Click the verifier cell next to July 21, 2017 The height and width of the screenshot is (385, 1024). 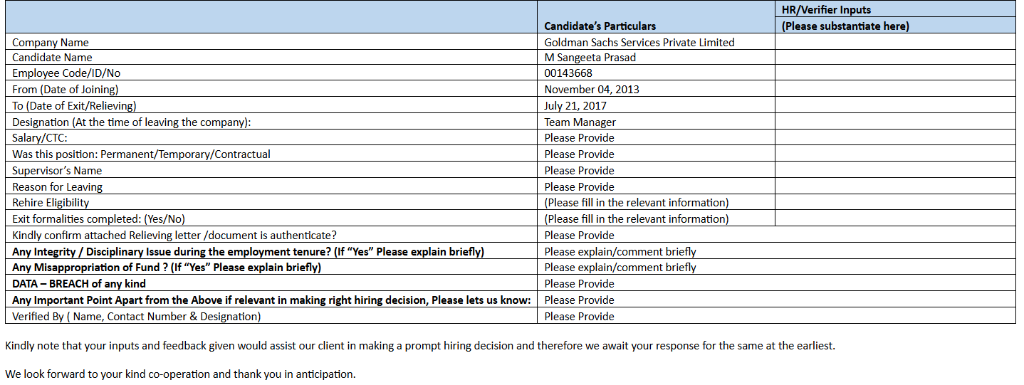coord(894,106)
